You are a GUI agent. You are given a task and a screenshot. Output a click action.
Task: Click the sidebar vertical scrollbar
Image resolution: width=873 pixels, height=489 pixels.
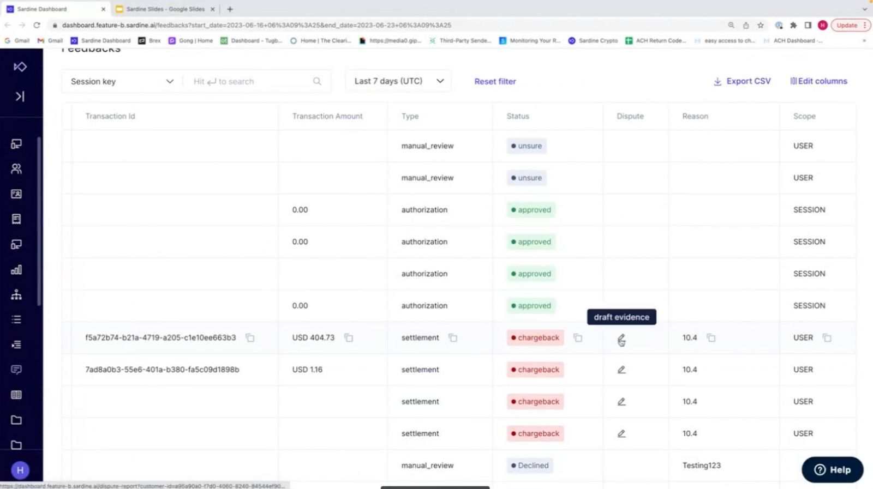pyautogui.click(x=39, y=221)
